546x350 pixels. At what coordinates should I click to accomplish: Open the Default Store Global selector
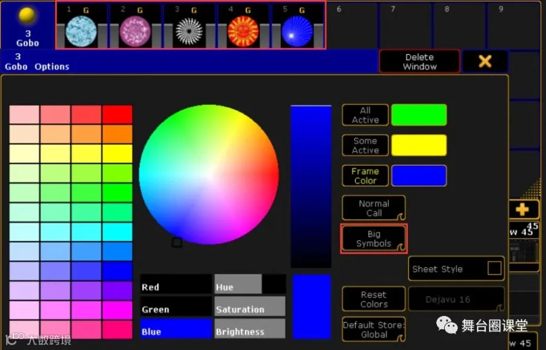pos(374,329)
